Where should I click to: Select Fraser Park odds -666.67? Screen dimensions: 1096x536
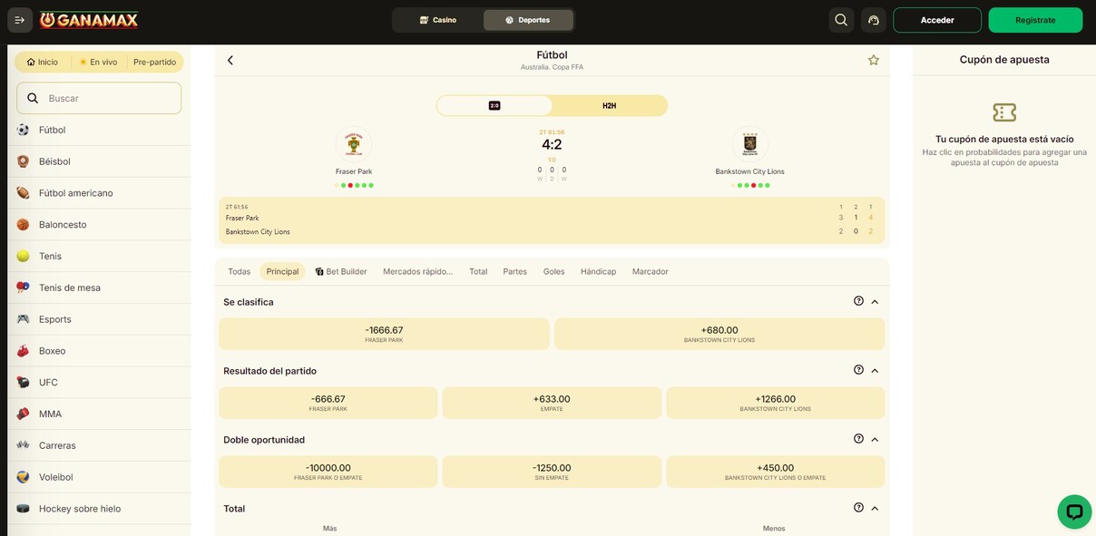point(328,403)
